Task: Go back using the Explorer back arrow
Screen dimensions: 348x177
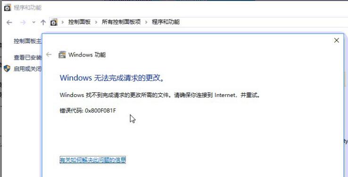Action: [9, 23]
